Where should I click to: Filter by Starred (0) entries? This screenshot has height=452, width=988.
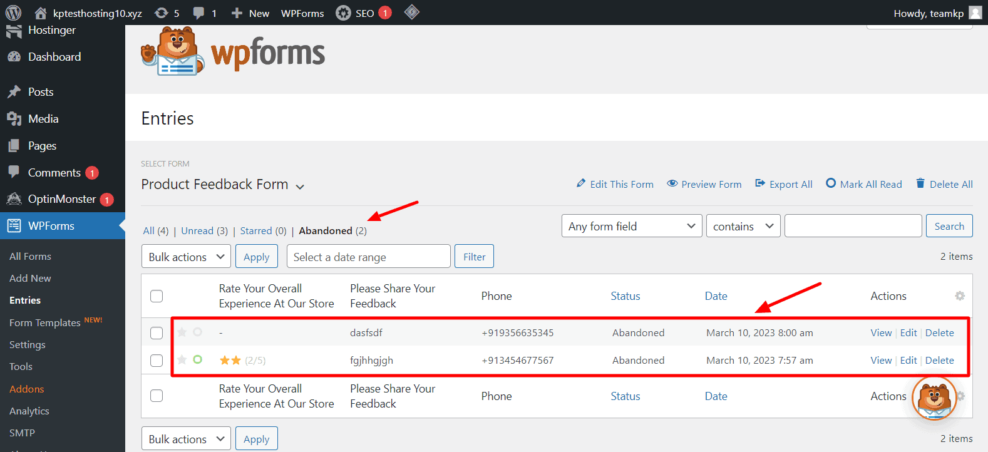coord(263,231)
